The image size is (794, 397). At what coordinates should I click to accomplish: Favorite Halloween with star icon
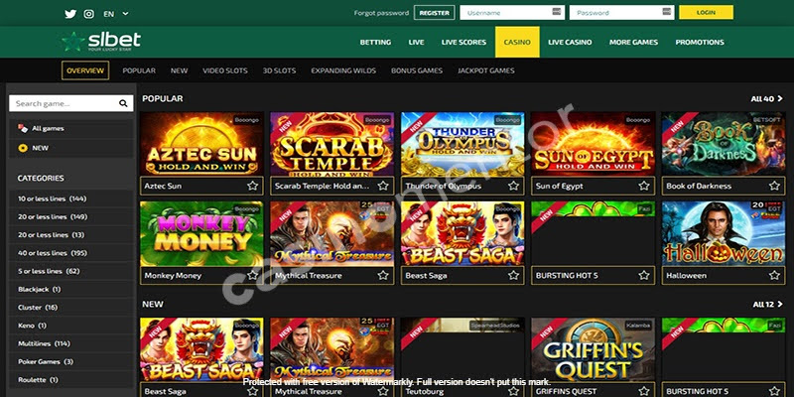click(774, 276)
